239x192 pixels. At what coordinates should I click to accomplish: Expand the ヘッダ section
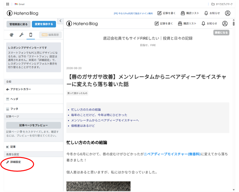(x=33, y=99)
